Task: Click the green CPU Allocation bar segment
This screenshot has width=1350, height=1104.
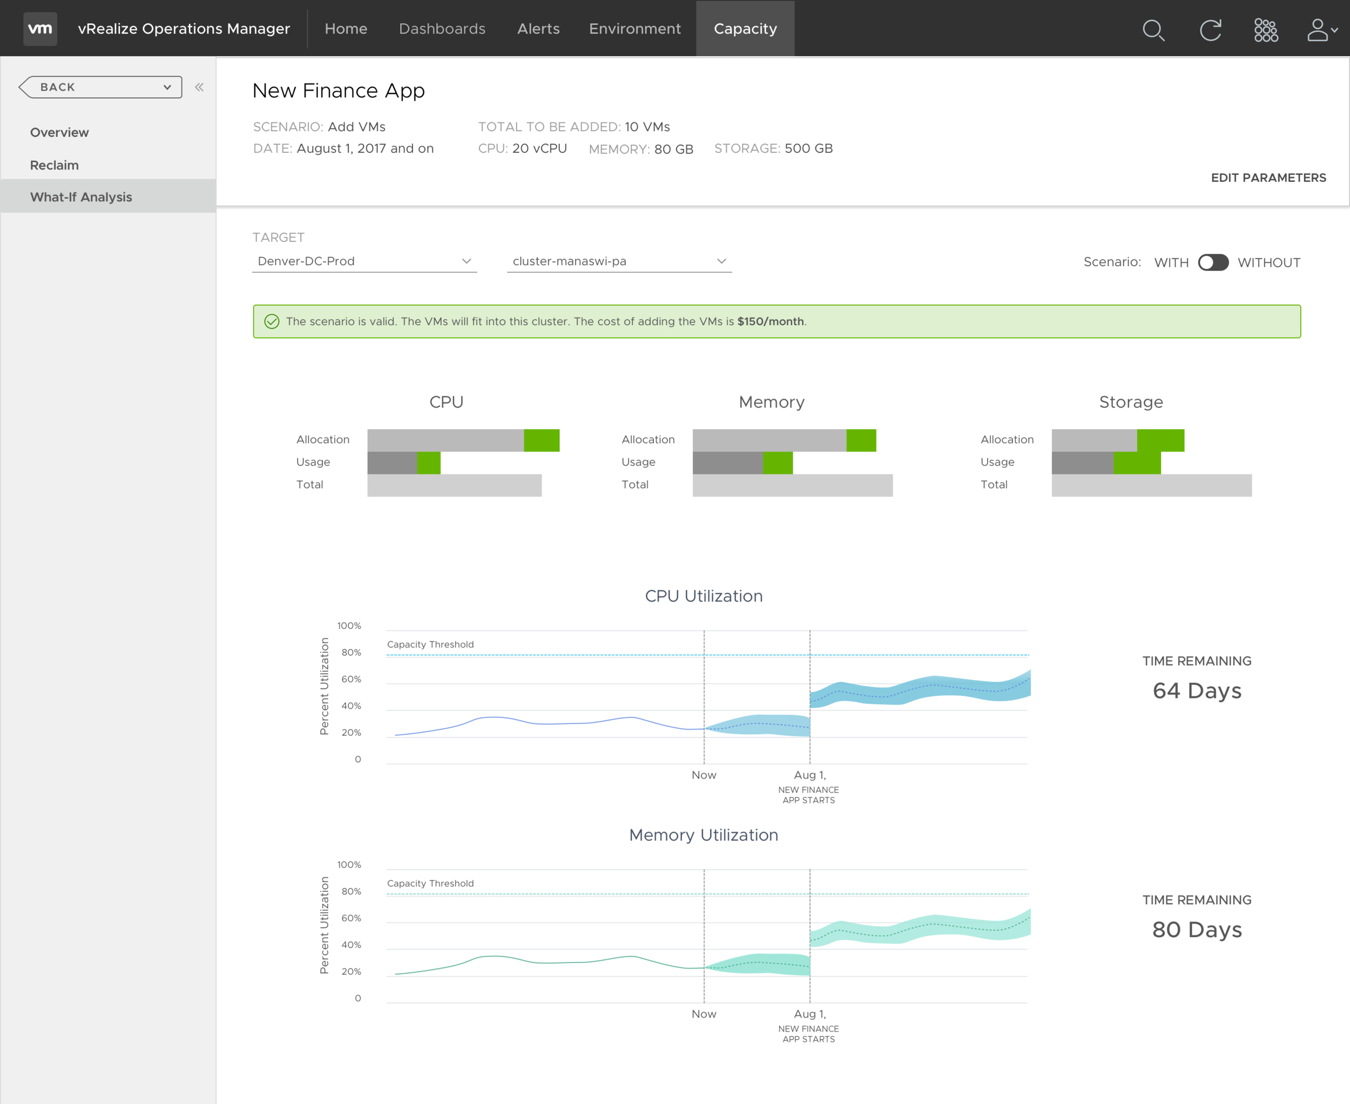Action: (542, 440)
